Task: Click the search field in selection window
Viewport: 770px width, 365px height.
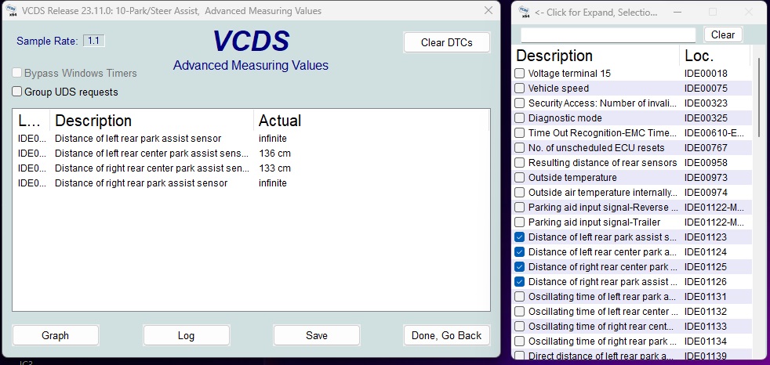Action: pos(608,34)
